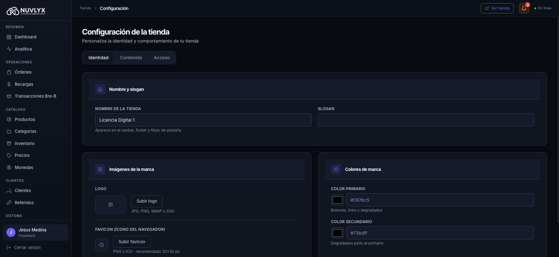Image resolution: width=559 pixels, height=257 pixels.
Task: Open the Ver tienda link
Action: [x=497, y=8]
